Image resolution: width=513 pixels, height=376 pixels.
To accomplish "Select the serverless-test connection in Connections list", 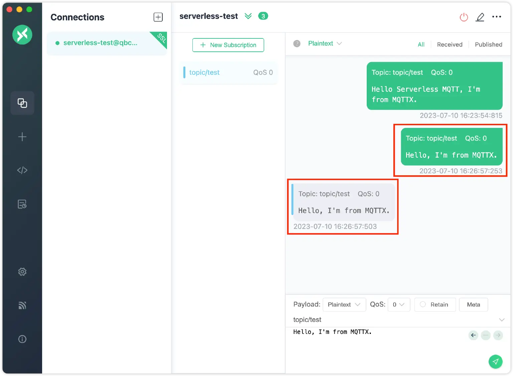I will [x=100, y=43].
